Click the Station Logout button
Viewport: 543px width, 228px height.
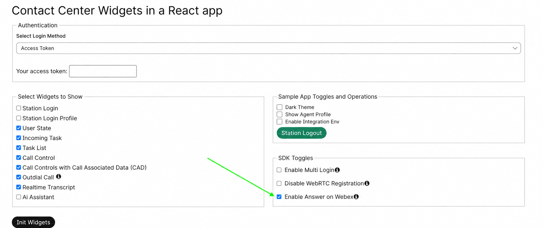point(301,133)
